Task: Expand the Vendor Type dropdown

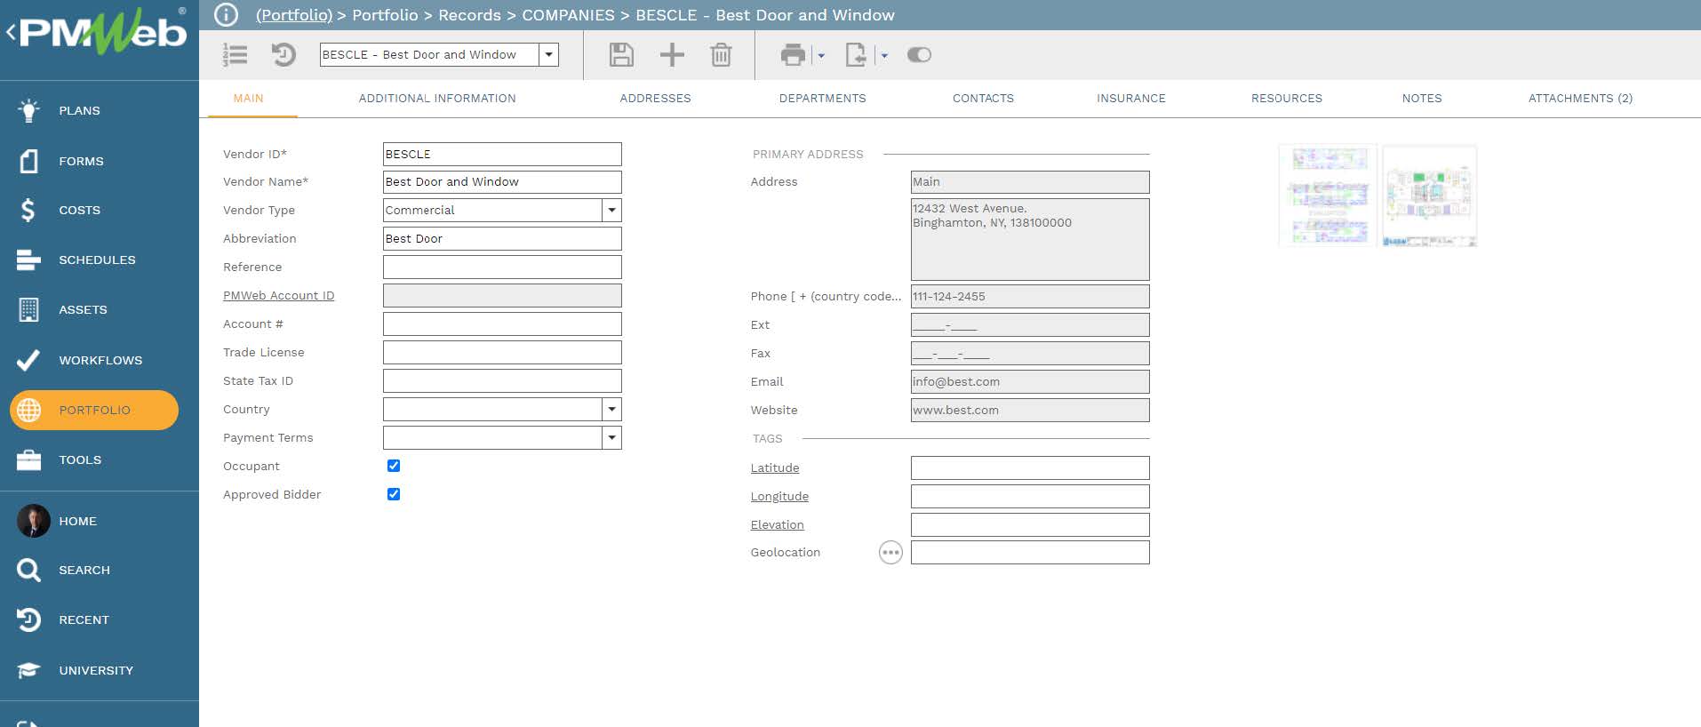Action: click(x=611, y=211)
